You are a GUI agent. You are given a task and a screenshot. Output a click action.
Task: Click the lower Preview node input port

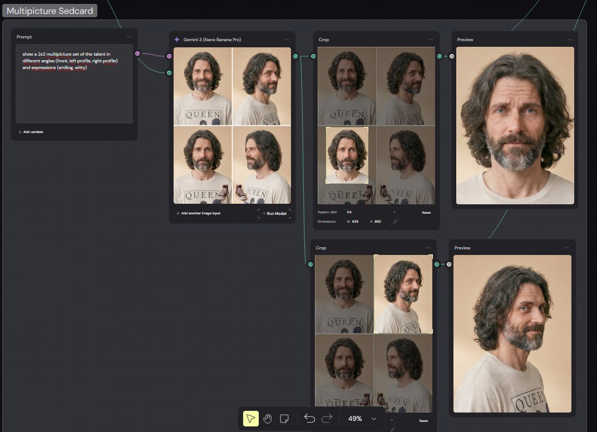pos(449,264)
